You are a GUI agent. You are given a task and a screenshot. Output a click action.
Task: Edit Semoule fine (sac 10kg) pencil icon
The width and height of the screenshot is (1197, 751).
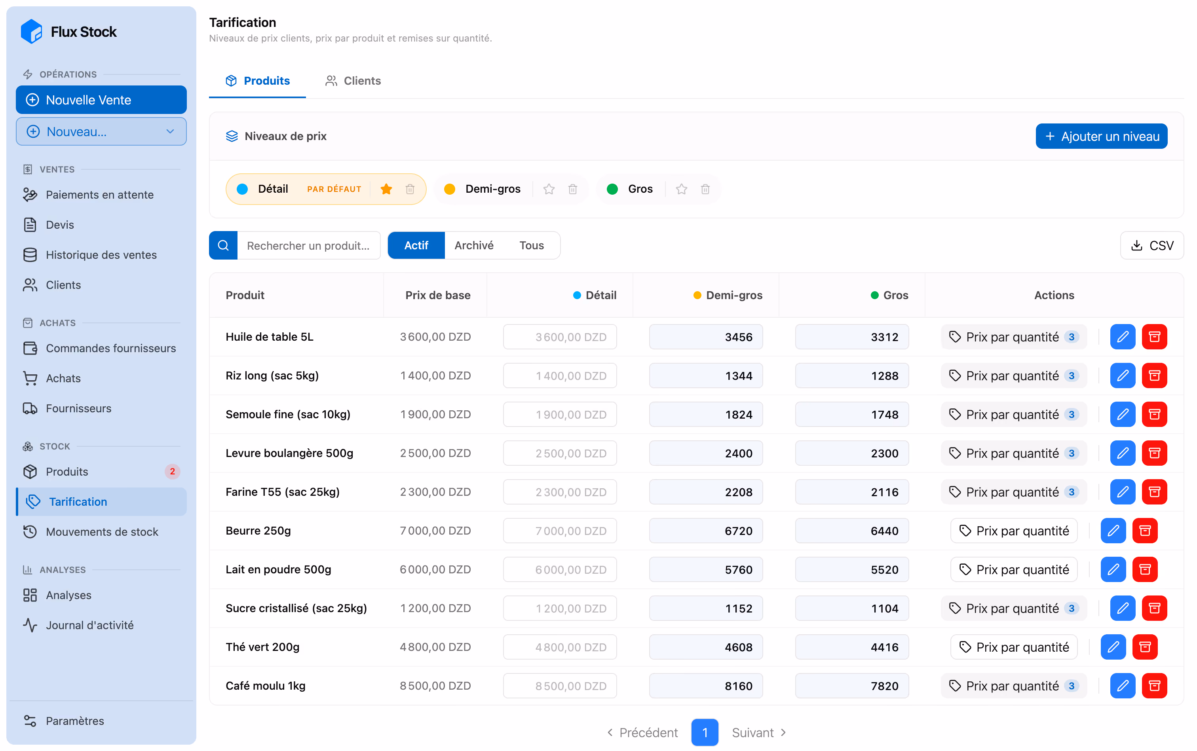pyautogui.click(x=1123, y=414)
